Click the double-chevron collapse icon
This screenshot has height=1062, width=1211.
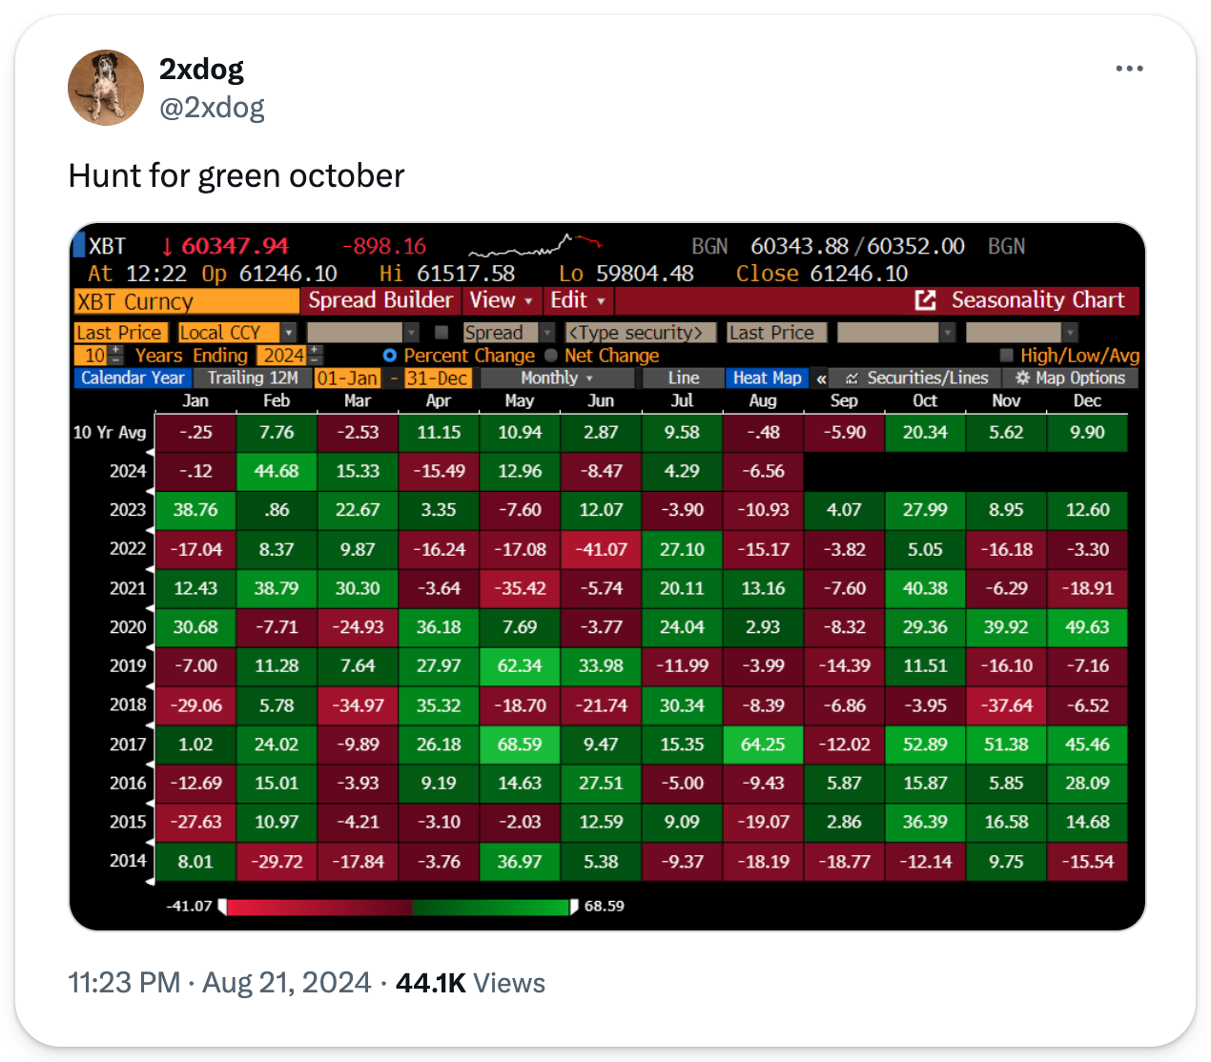click(821, 378)
